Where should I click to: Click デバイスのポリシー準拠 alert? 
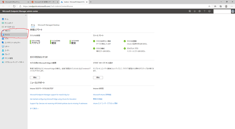click(x=103, y=41)
